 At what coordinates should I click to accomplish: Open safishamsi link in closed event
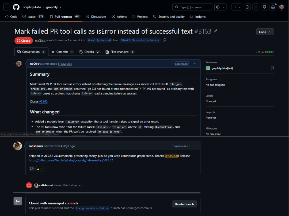[x=46, y=185]
